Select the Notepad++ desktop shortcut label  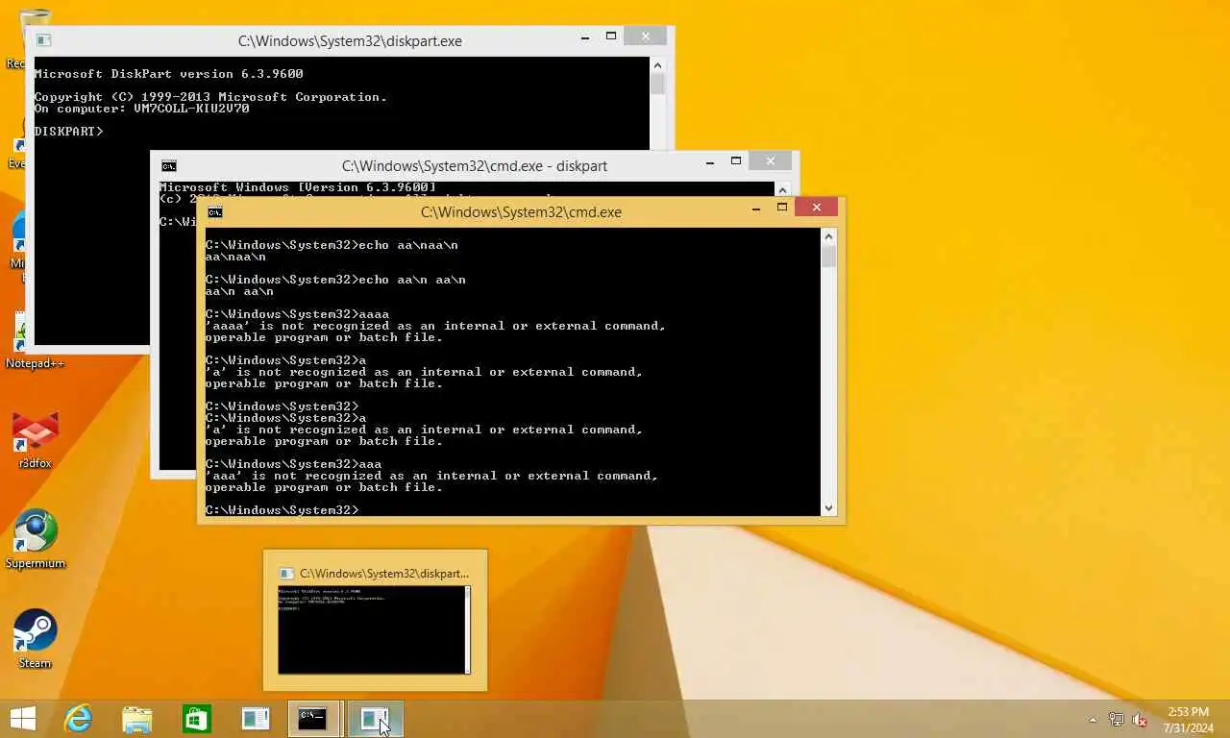(x=35, y=363)
